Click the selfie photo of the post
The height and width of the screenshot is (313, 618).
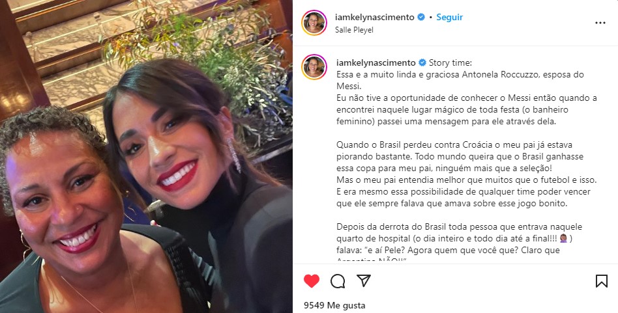[146, 156]
